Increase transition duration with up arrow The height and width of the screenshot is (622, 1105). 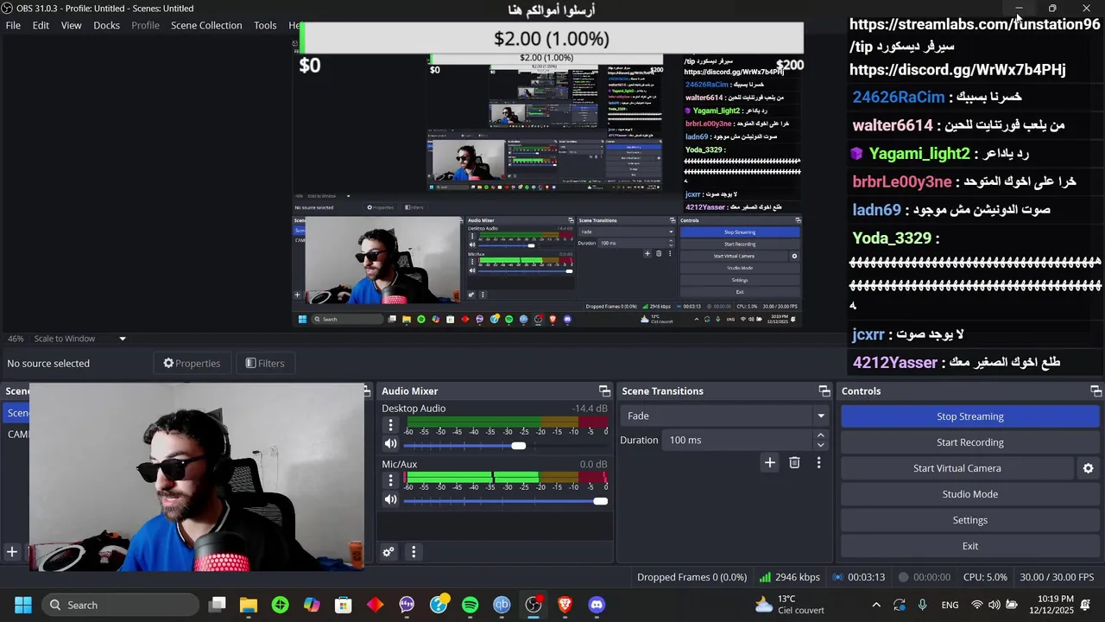click(820, 435)
